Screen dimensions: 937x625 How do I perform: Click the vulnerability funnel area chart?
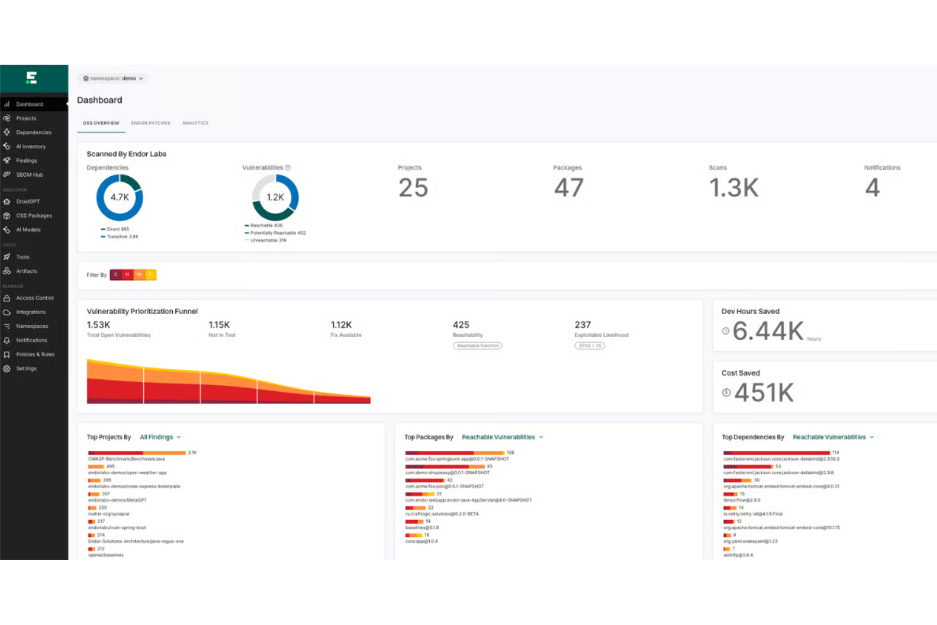[229, 381]
